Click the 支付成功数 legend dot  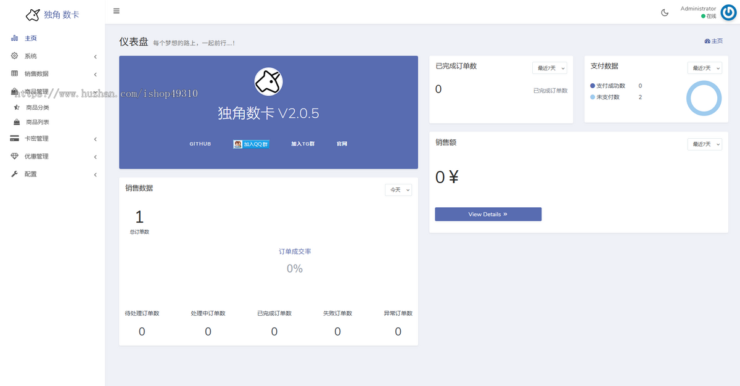point(593,86)
